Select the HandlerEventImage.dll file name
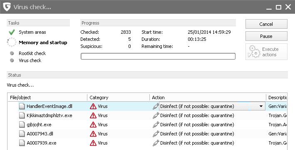This screenshot has height=150, width=295. click(50, 106)
